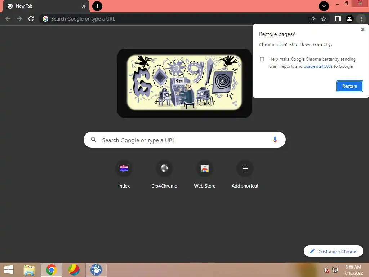Open the side panel icon
The image size is (369, 277).
tap(338, 19)
